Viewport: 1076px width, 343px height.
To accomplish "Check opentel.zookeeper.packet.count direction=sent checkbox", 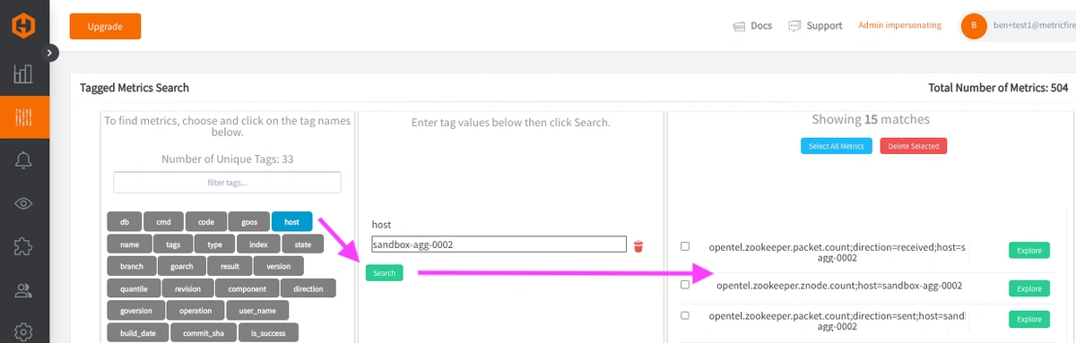I will point(685,316).
